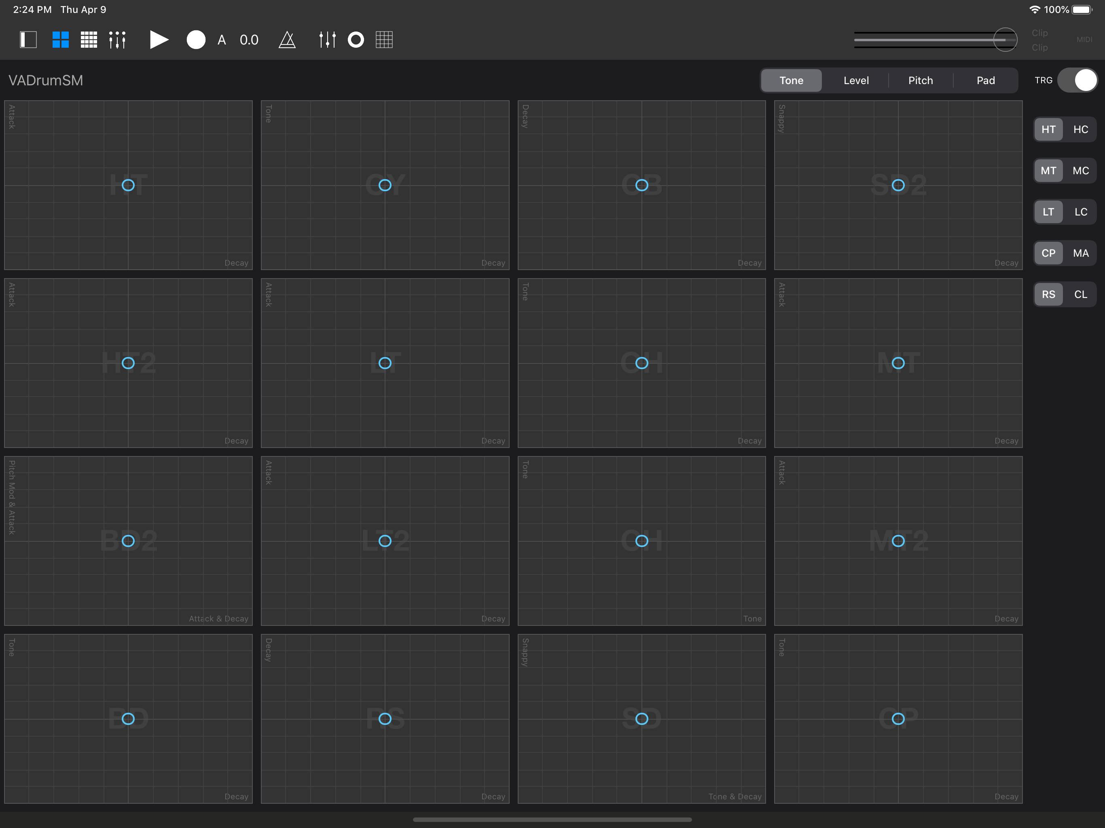This screenshot has width=1105, height=828.
Task: Select the blue four-square grid view
Action: 60,40
